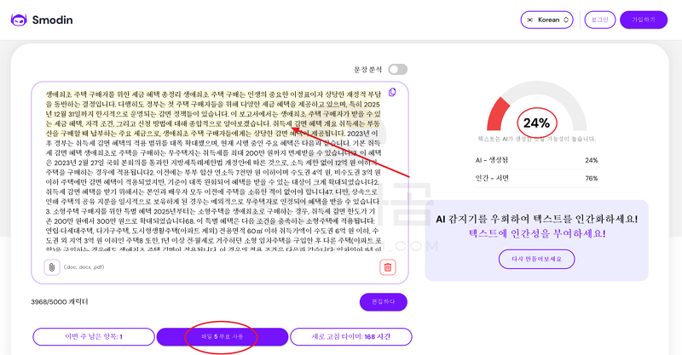The image size is (682, 355).
Task: Delete text with the red trash icon
Action: pyautogui.click(x=388, y=267)
